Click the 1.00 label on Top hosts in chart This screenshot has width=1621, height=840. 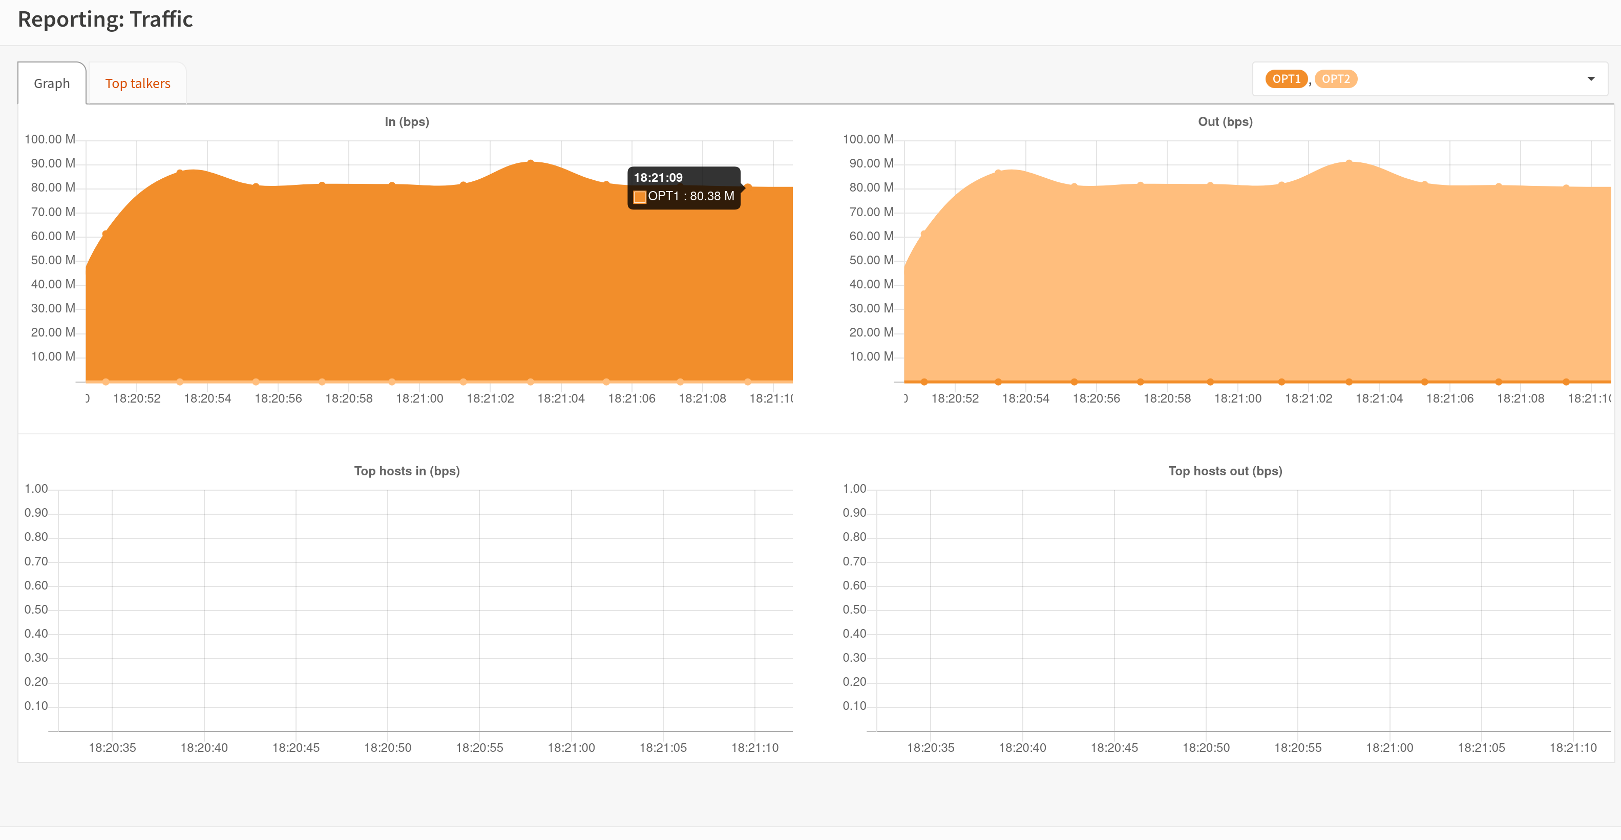point(36,488)
